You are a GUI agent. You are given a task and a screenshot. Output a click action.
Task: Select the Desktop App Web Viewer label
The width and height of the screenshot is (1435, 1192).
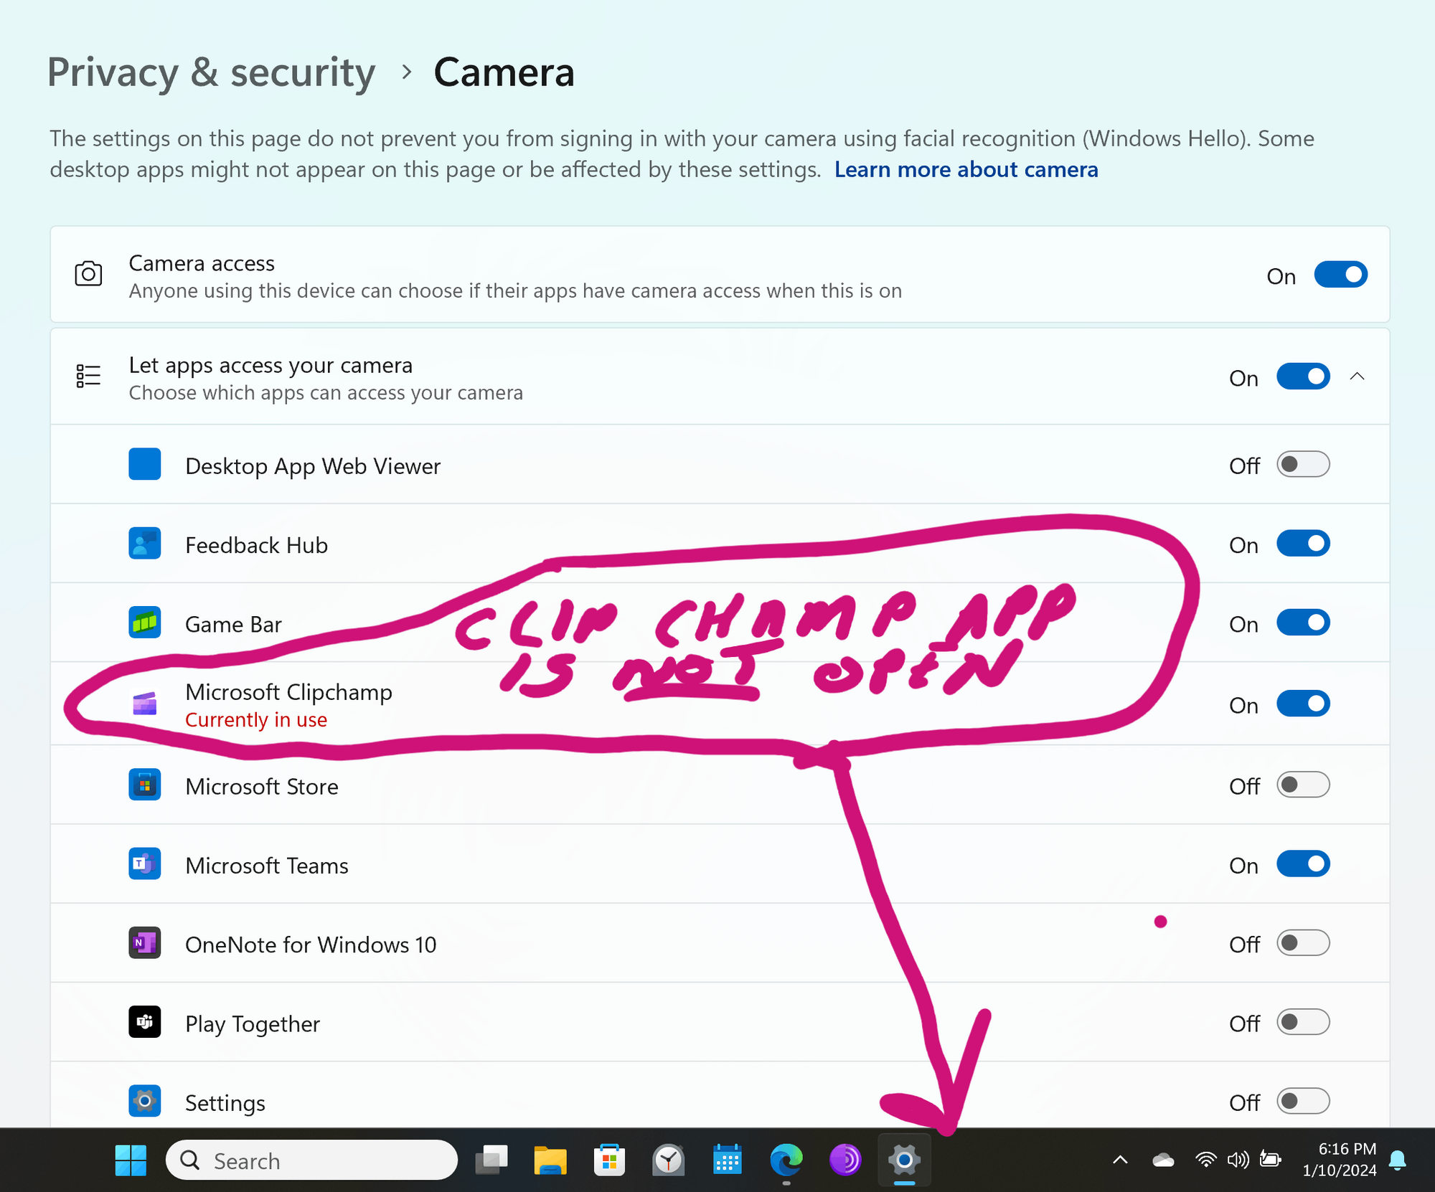313,466
